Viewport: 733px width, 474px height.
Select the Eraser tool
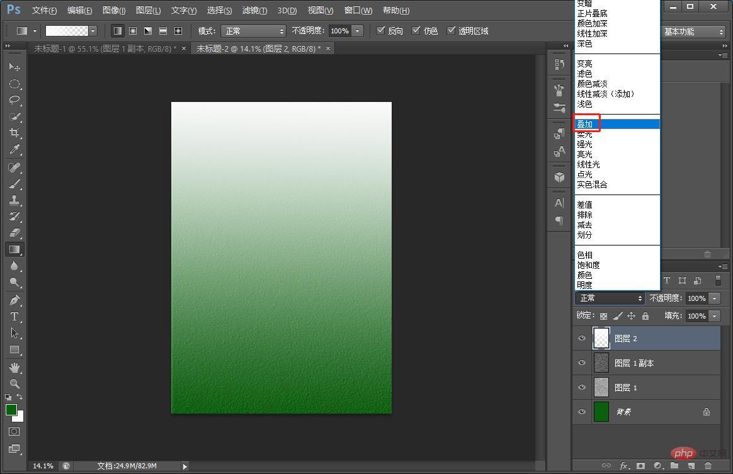[x=14, y=233]
